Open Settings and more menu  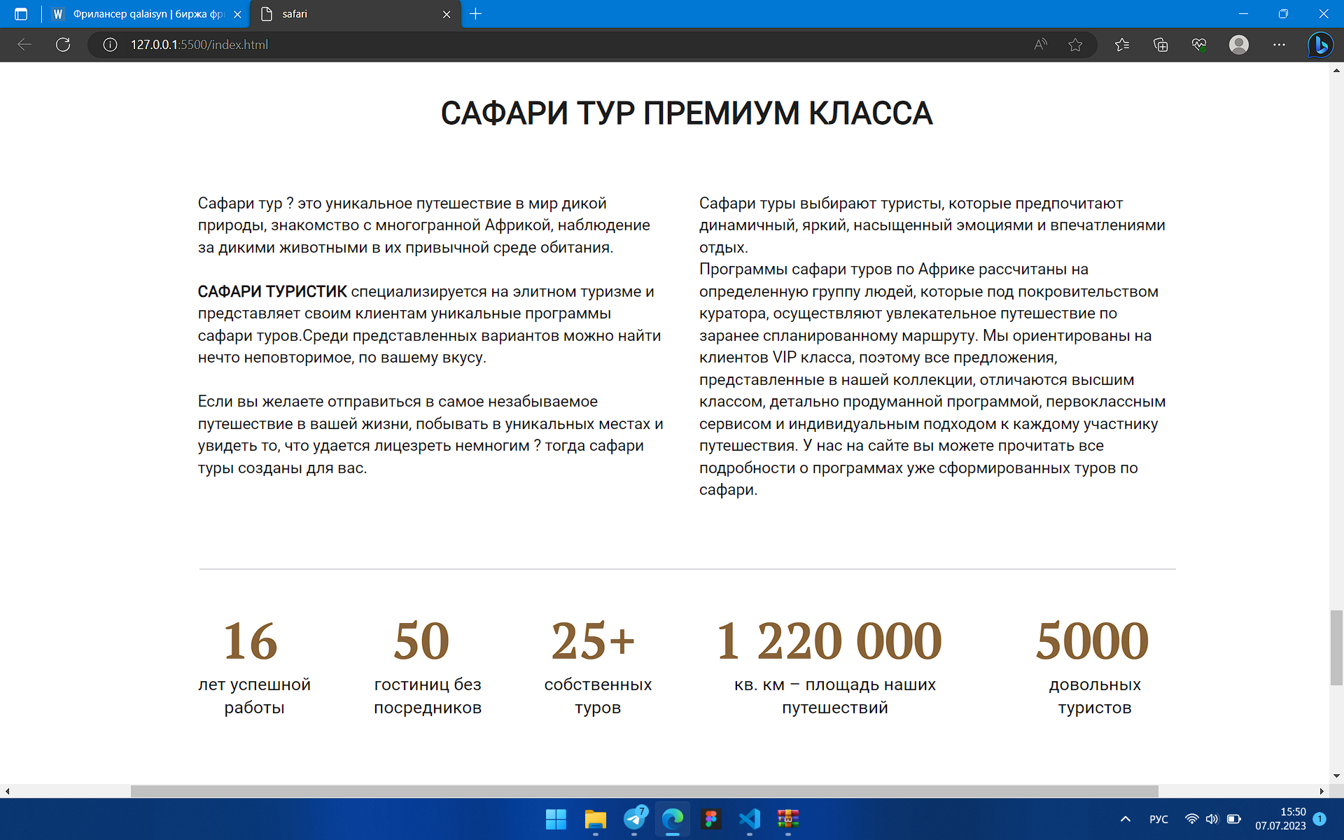pyautogui.click(x=1279, y=45)
